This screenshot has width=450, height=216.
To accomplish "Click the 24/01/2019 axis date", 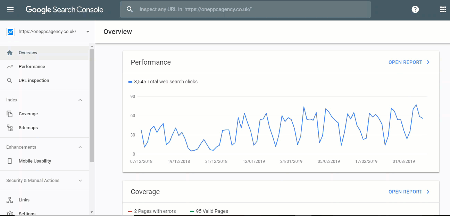I will [291, 161].
